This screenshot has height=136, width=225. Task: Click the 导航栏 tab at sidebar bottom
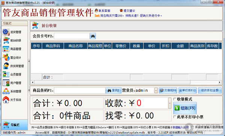[x=15, y=125]
